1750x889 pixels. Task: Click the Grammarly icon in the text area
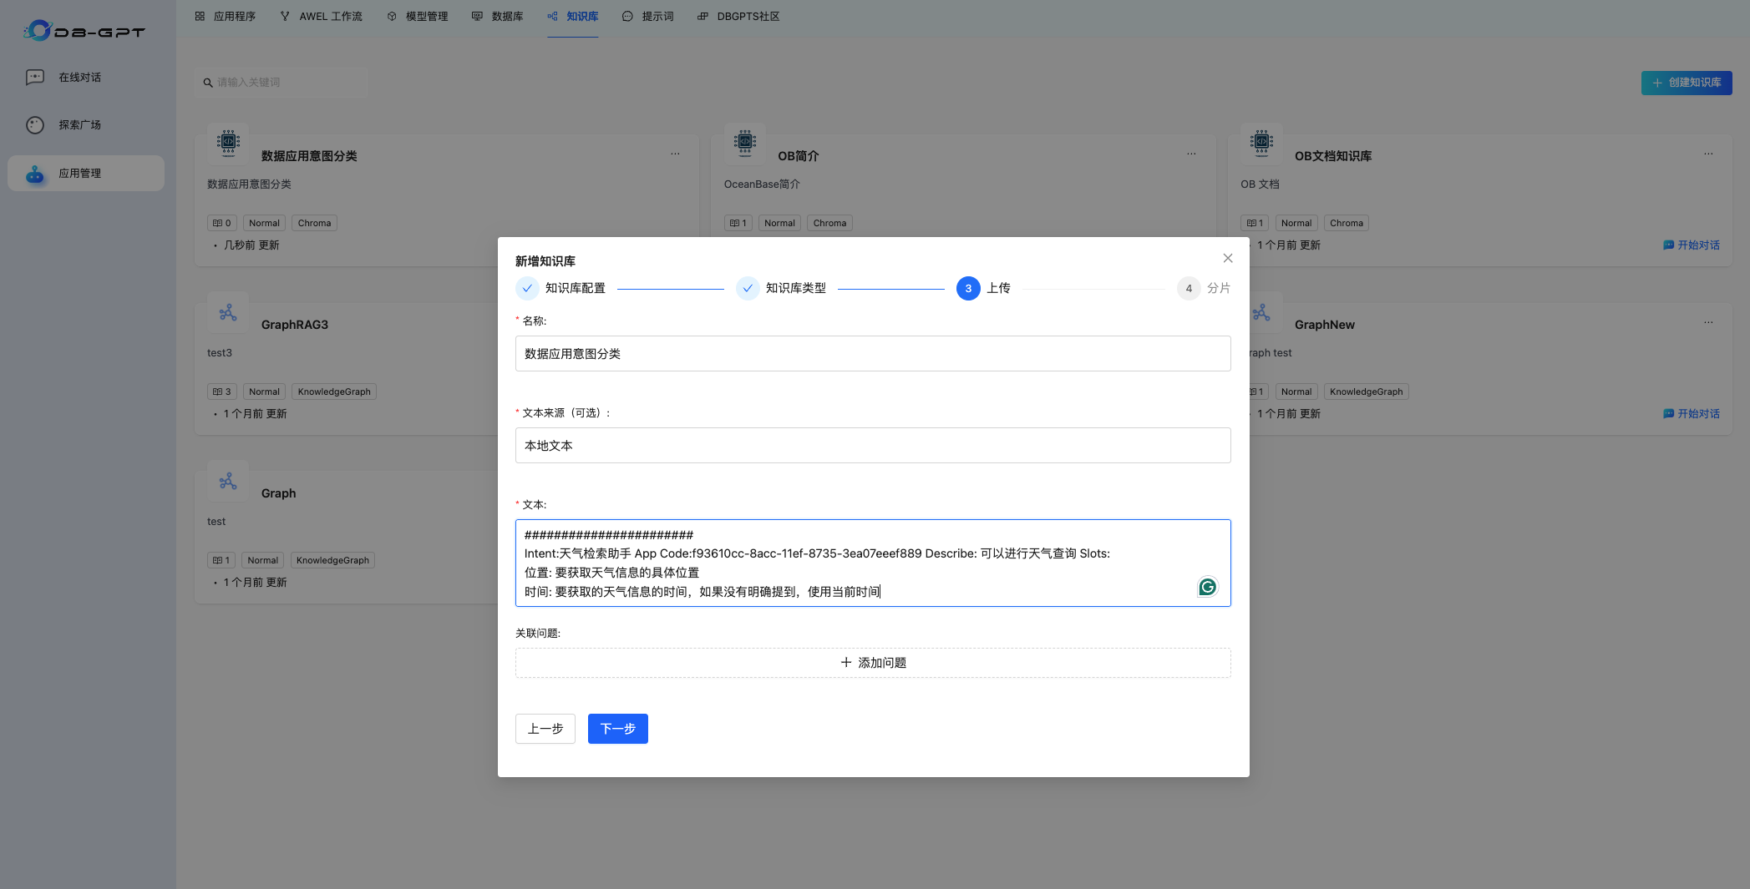tap(1207, 587)
